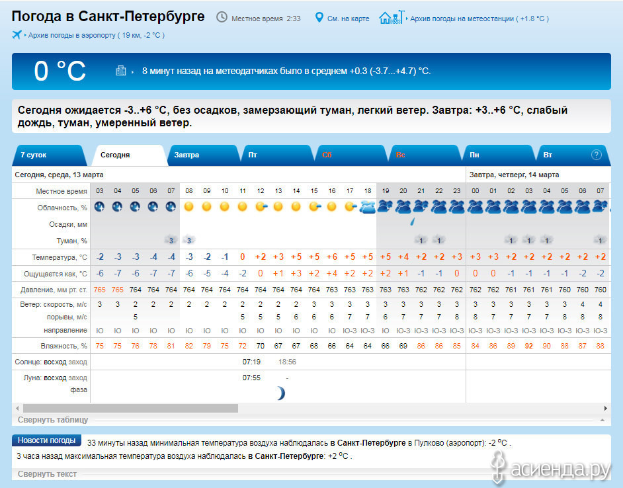The image size is (623, 488).
Task: Click Пулково (аэропорт) in weather news
Action: coord(449,442)
